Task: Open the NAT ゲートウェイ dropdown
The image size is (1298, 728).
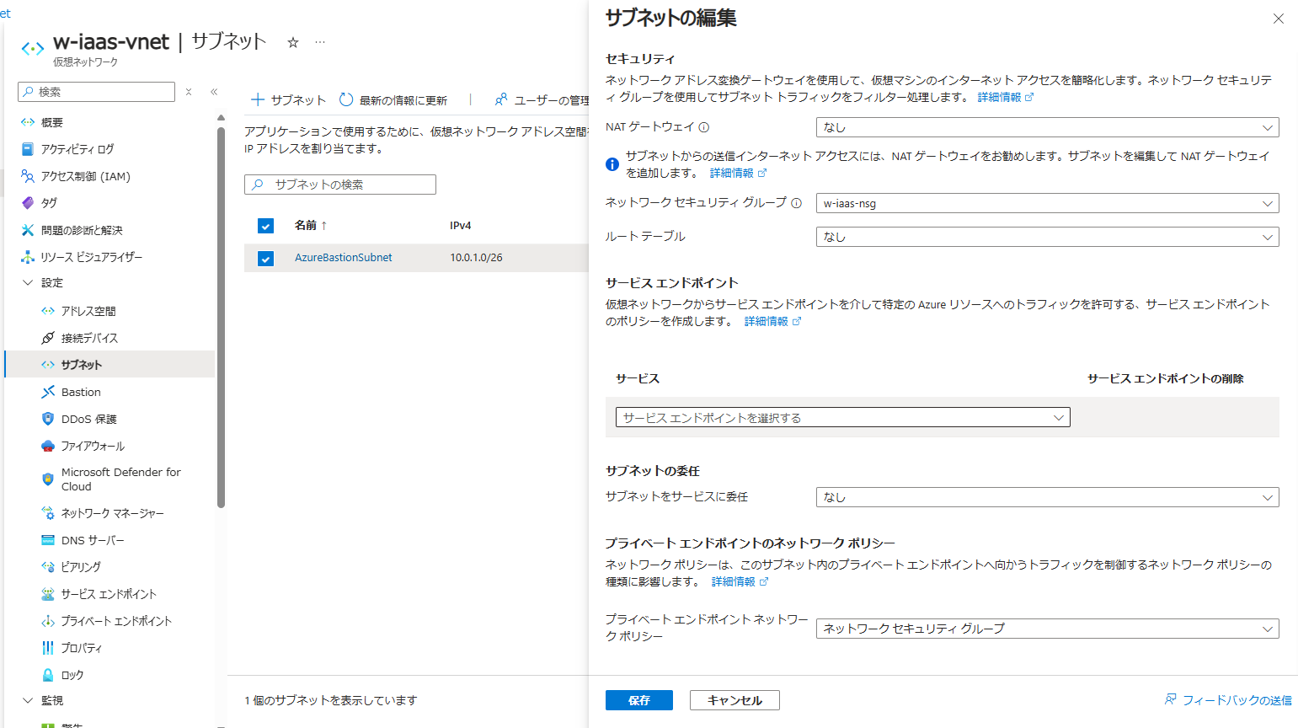Action: [x=1047, y=127]
